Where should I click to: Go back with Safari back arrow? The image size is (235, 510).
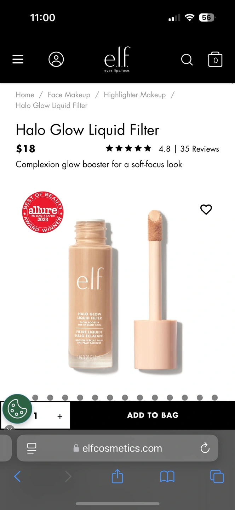[17, 476]
